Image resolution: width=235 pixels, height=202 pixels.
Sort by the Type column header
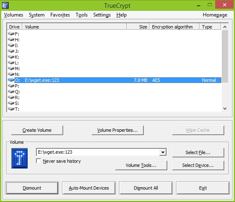click(x=210, y=27)
